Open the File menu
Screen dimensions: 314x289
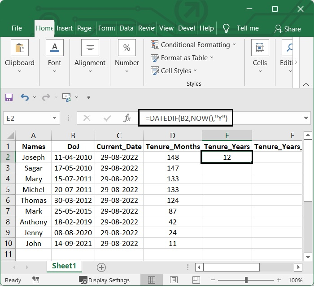tap(17, 28)
